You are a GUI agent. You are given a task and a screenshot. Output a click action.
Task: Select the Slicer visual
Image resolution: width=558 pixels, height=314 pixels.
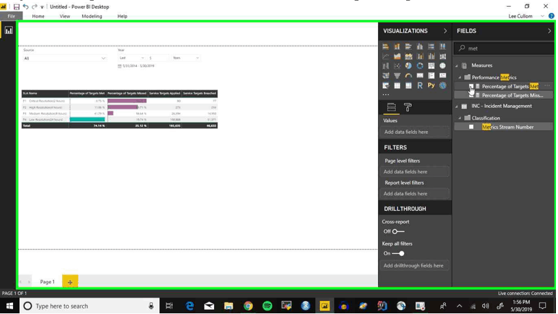coord(386,85)
